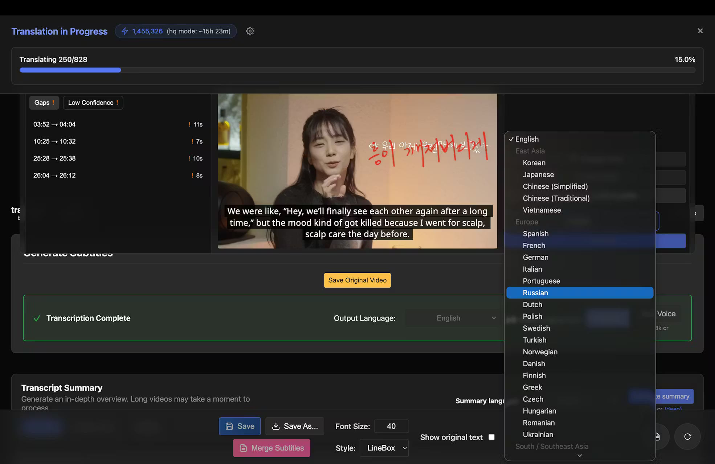This screenshot has width=715, height=464.
Task: Edit the Font Size field showing 40
Action: (391, 426)
